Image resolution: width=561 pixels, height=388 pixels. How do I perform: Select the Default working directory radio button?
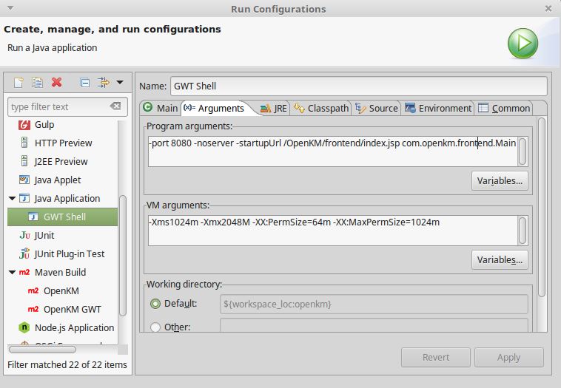tap(155, 304)
